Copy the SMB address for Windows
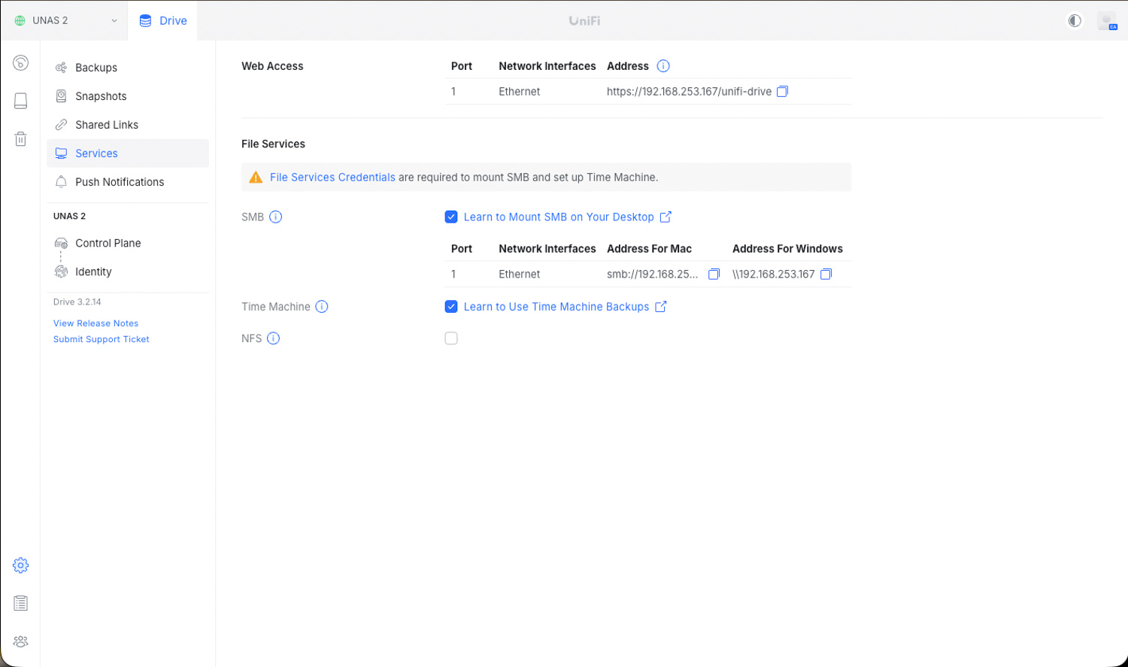 (826, 274)
